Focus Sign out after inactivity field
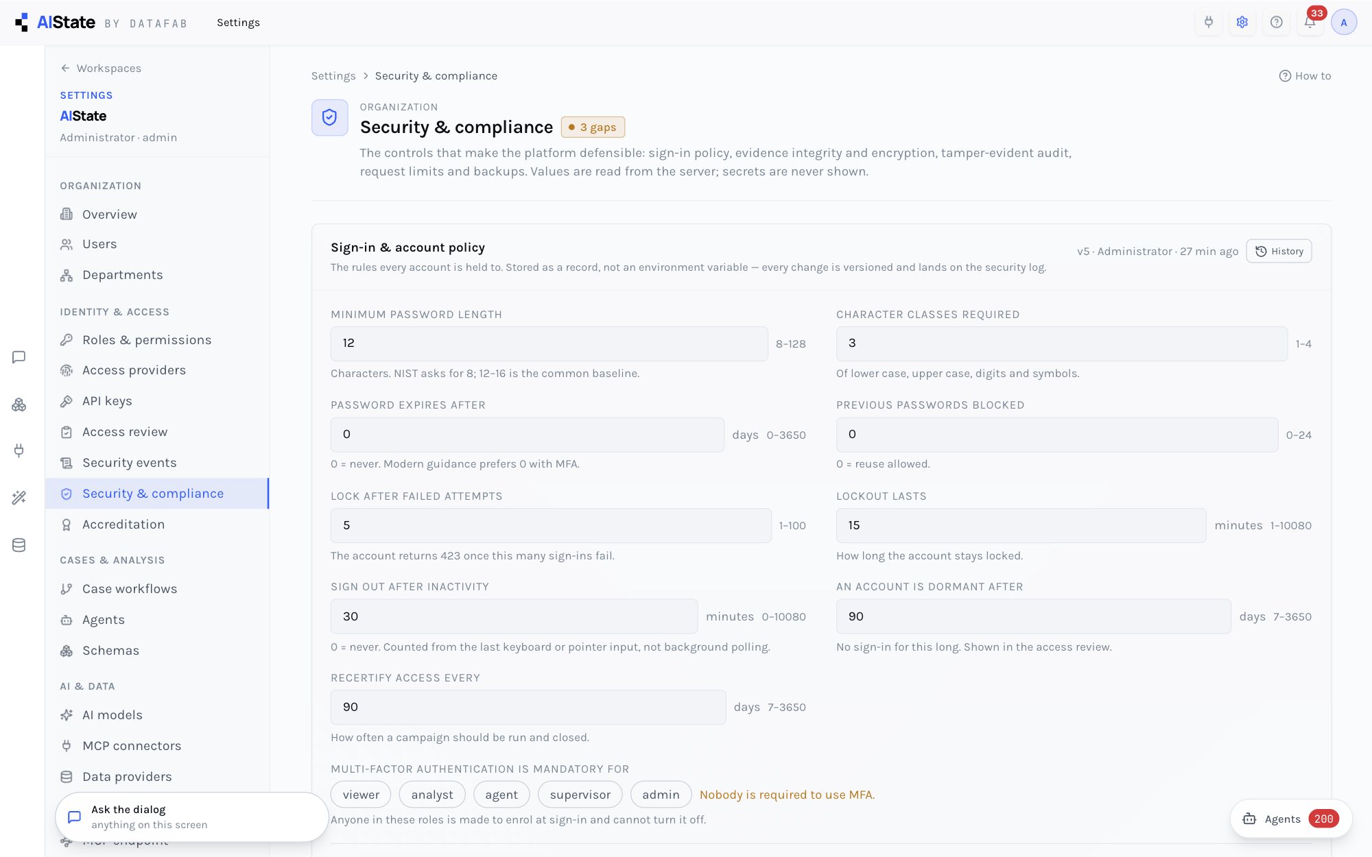This screenshot has width=1372, height=857. 514,616
